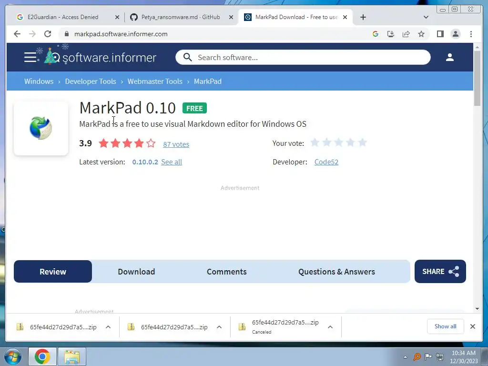The width and height of the screenshot is (488, 366).
Task: Show hidden system tray icons
Action: click(x=405, y=357)
